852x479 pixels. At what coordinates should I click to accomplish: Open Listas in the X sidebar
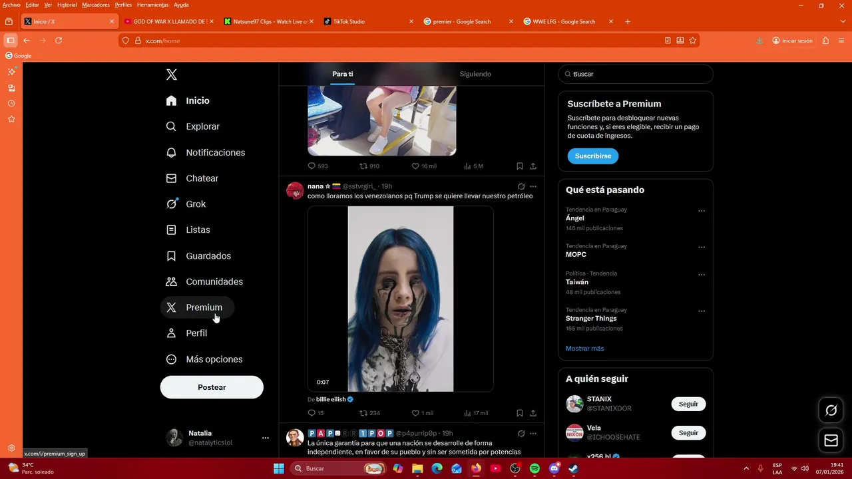[x=188, y=230]
